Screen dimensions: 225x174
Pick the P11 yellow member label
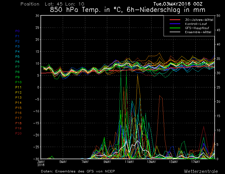click(18, 87)
